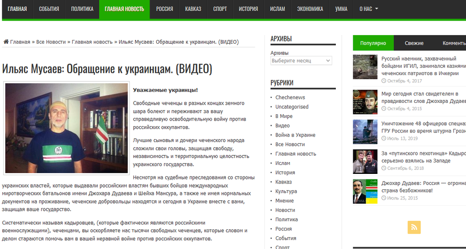Open article photo of man with flag
Image resolution: width=466 pixels, height=249 pixels.
click(66, 128)
